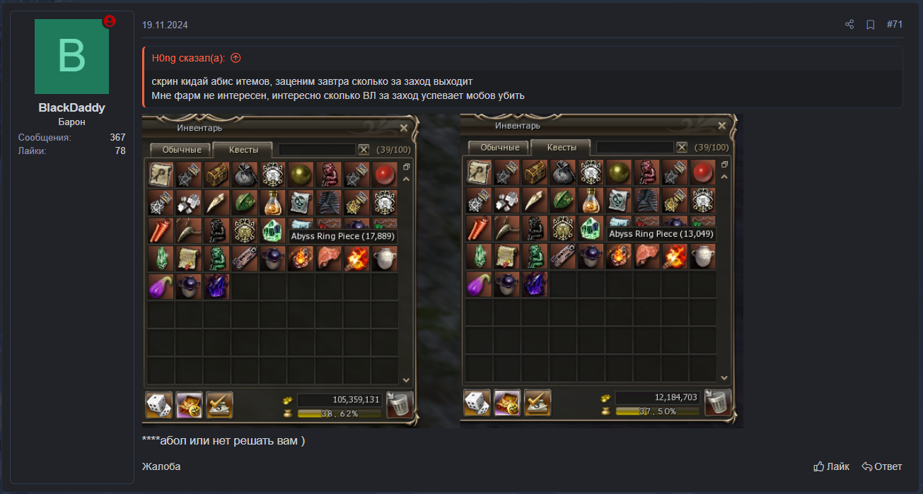This screenshot has width=923, height=494.
Task: Open the BlackDaddy user profile name
Action: click(71, 108)
